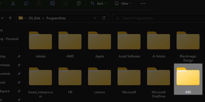Open the View dropdown menu
Screen dimensions: 205x102
123,4
